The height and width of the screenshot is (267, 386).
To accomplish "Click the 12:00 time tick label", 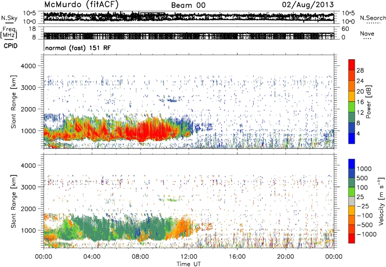I will point(189,257).
